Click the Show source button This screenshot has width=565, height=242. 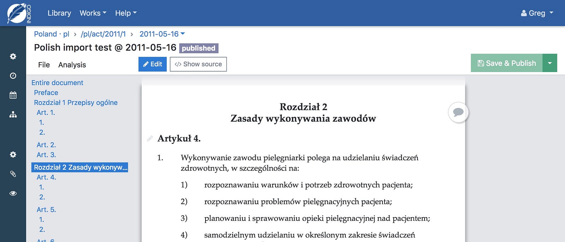pyautogui.click(x=198, y=64)
